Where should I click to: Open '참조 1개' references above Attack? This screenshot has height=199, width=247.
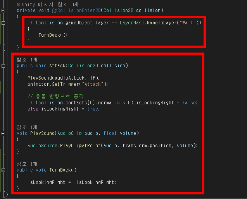tap(27, 60)
